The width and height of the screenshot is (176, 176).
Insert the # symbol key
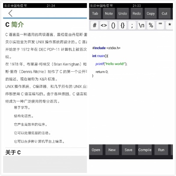pos(95,26)
